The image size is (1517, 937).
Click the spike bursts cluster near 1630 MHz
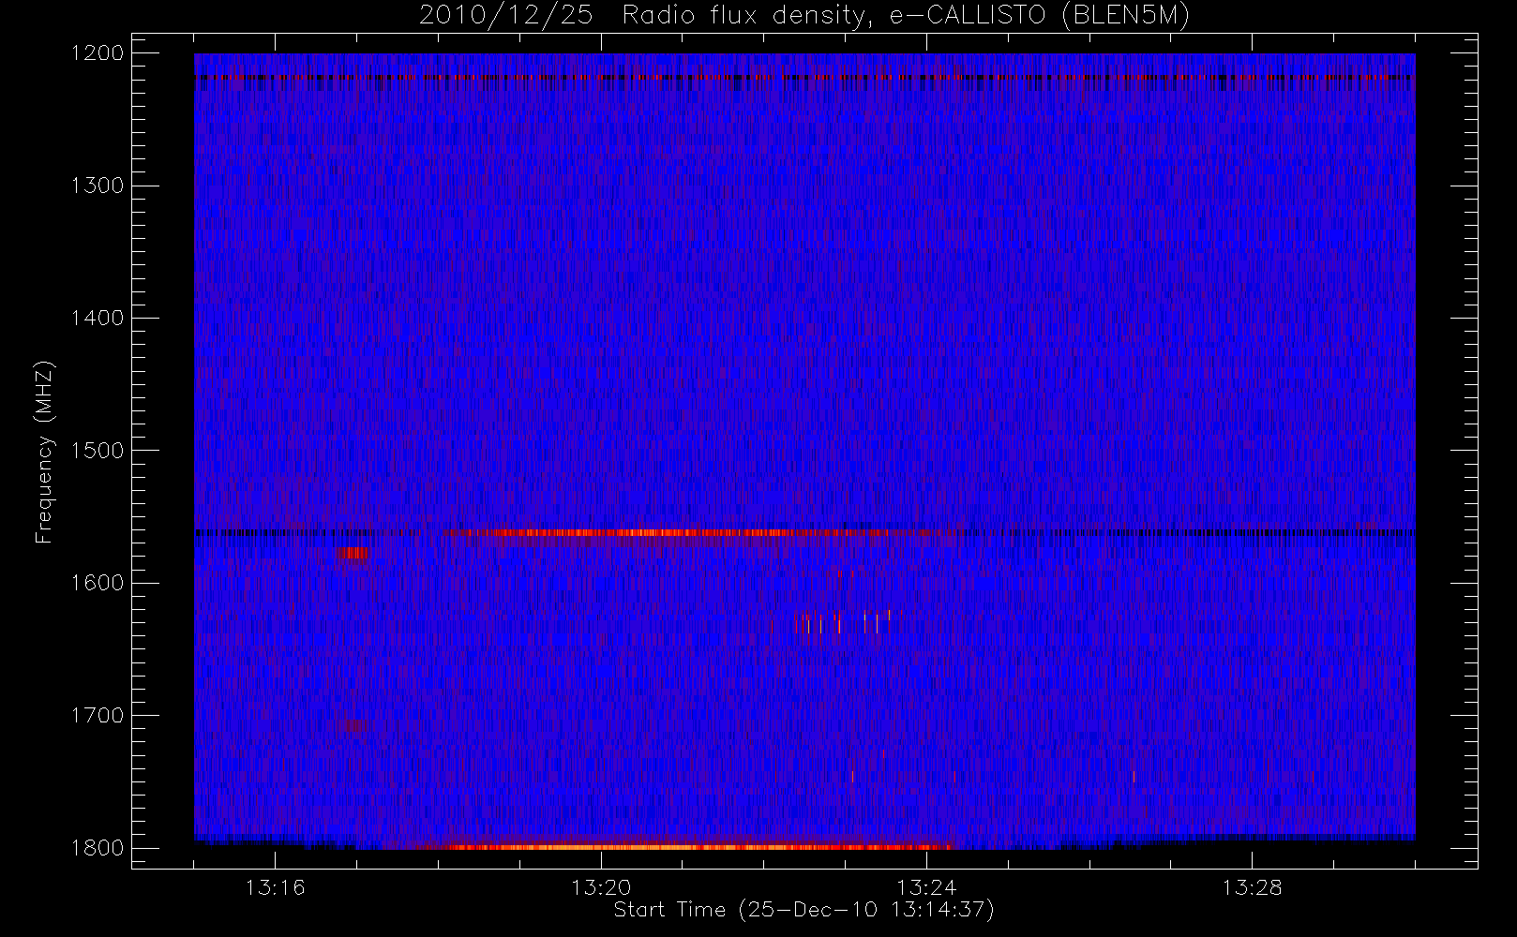tap(846, 622)
